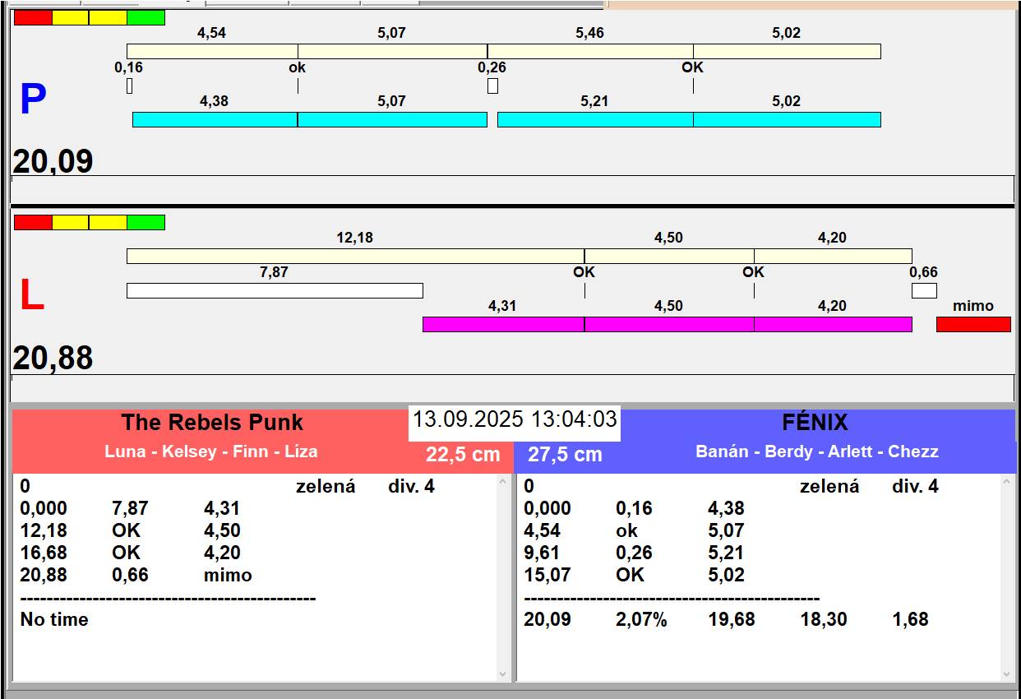Click the cyan 5,21 run segment

point(595,120)
